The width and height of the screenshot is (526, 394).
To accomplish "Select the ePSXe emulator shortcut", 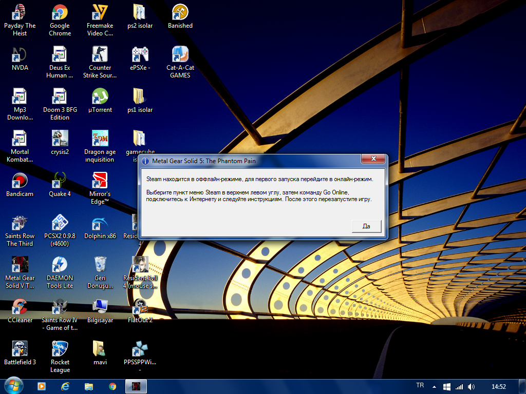I will click(x=140, y=58).
